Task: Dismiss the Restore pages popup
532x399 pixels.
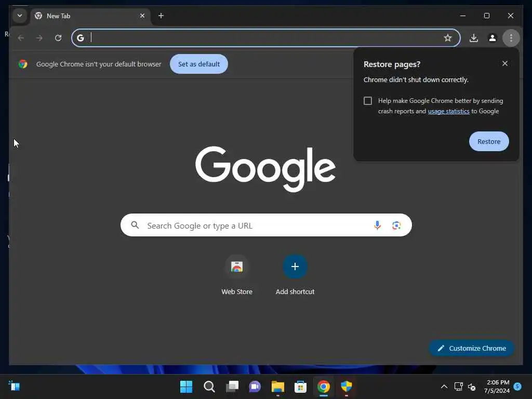Action: [505, 63]
